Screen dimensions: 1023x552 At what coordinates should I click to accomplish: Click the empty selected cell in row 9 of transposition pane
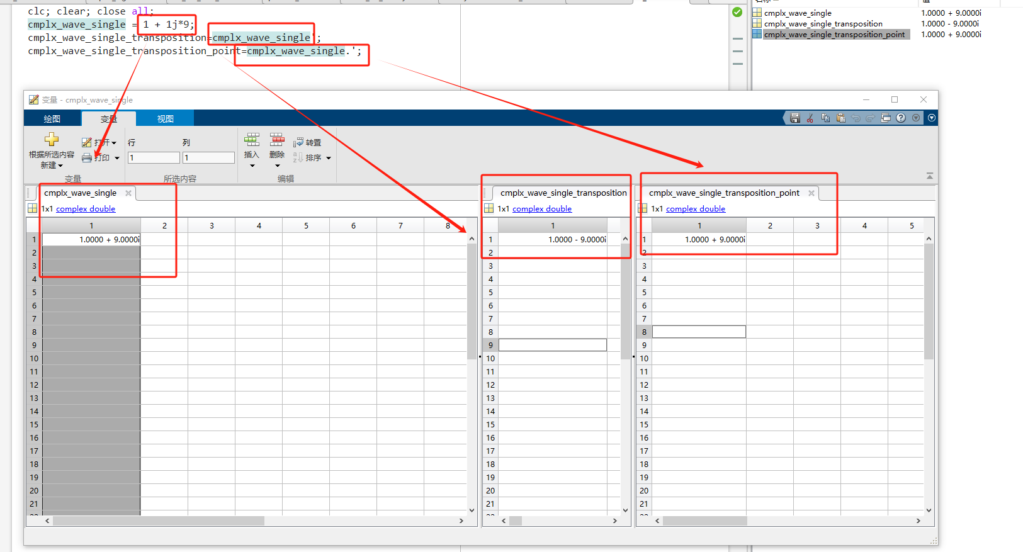[553, 345]
